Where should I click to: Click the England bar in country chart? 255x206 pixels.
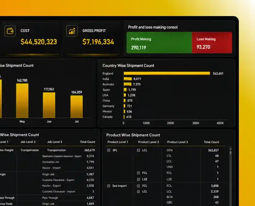167,73
